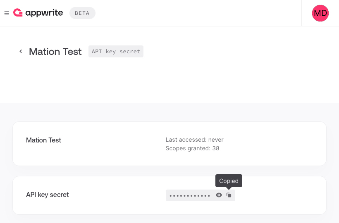This screenshot has height=223, width=339.
Task: Open the MD user avatar menu
Action: coord(320,13)
